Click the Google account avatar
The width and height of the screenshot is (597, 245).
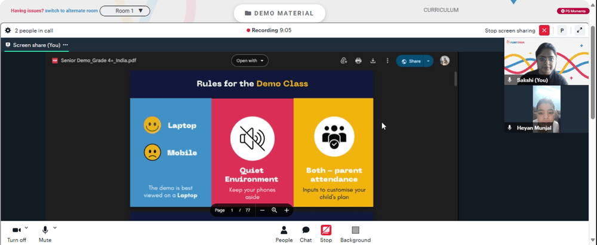click(445, 60)
